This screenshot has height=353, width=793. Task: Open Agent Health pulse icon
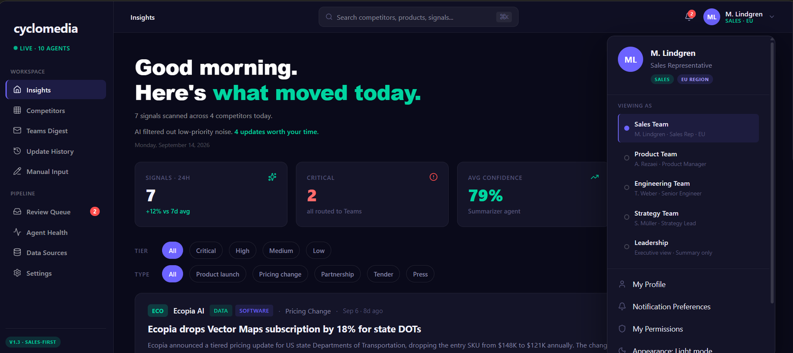click(17, 232)
